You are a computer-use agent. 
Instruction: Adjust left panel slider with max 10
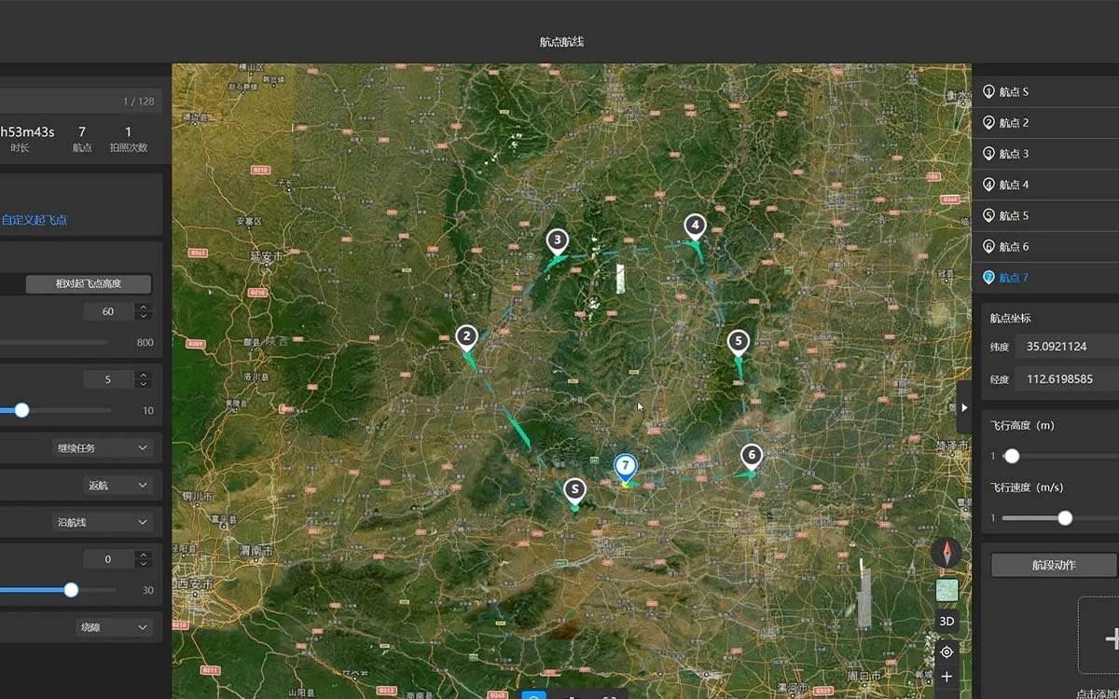[x=21, y=410]
